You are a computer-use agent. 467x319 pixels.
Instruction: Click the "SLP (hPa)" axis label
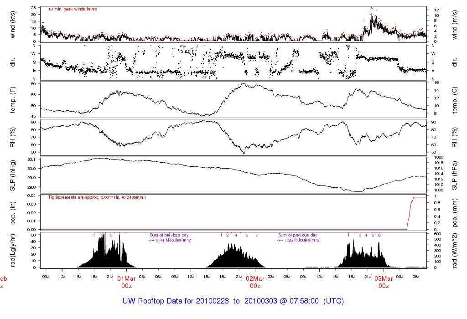tap(454, 175)
